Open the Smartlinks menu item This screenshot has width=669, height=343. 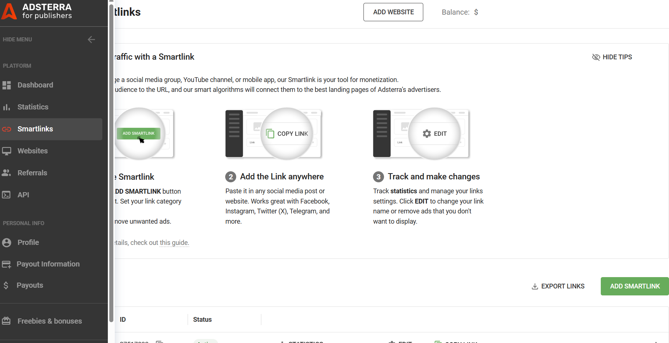[x=35, y=129]
